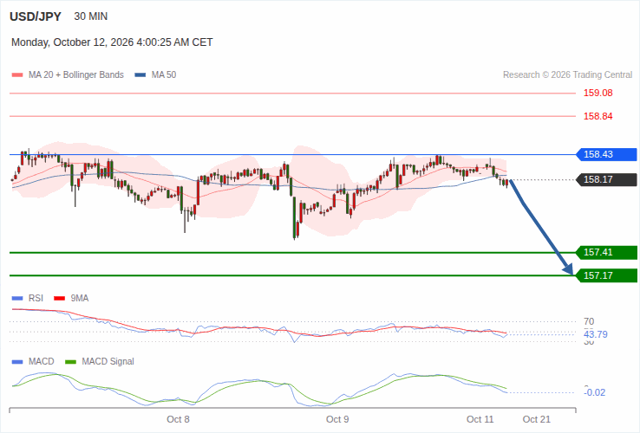Click the green 157.41 support price tag

[606, 252]
